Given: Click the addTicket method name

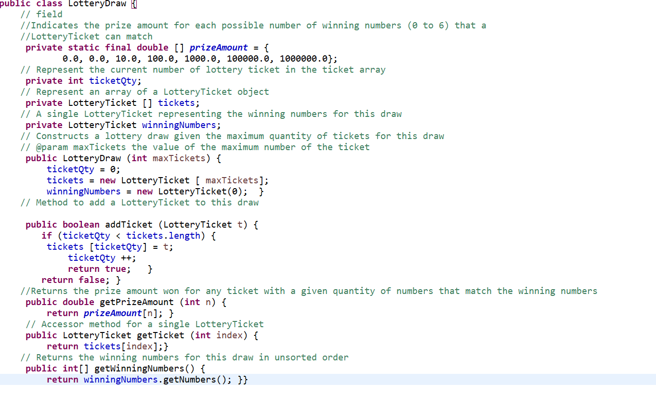Looking at the screenshot, I should (128, 224).
